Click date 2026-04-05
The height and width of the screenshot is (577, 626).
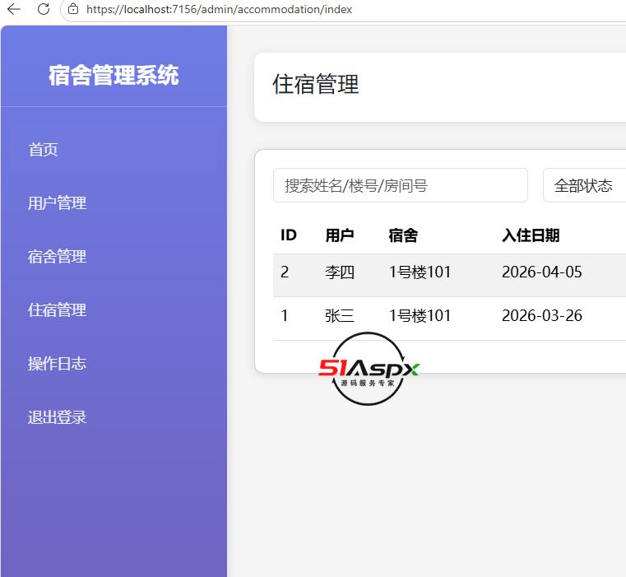542,272
